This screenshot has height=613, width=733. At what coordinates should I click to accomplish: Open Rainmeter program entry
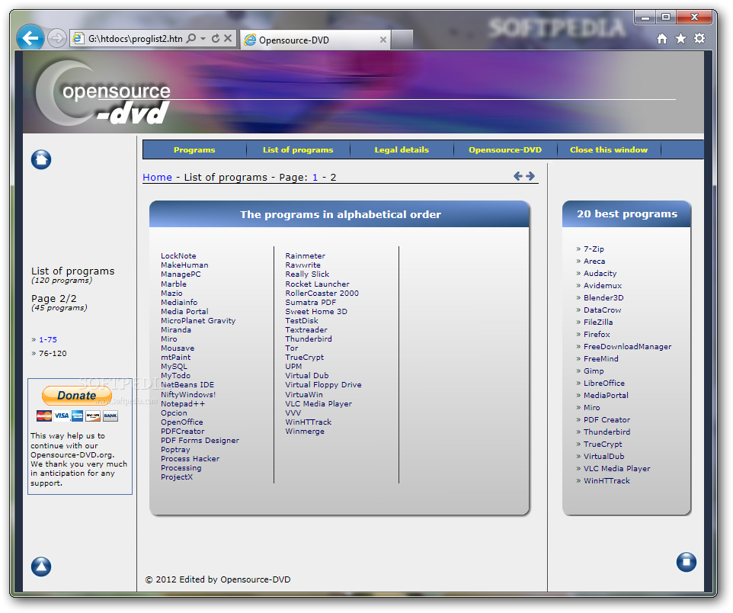tap(306, 256)
